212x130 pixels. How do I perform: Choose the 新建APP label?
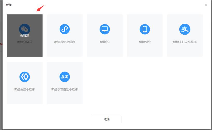pos(145,42)
